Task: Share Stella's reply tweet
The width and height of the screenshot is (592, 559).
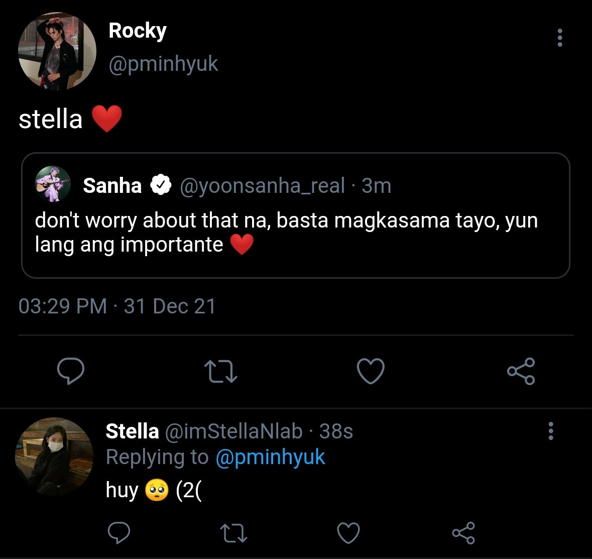Action: [463, 532]
